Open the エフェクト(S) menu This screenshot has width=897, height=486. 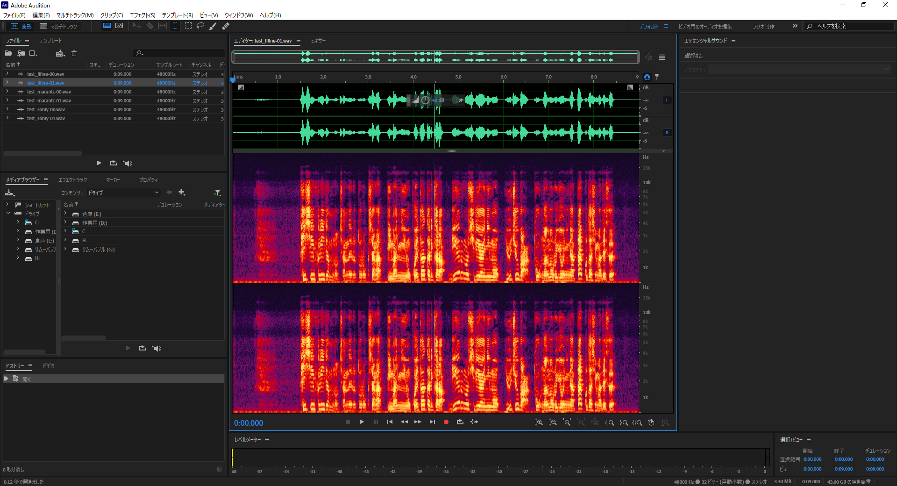142,15
